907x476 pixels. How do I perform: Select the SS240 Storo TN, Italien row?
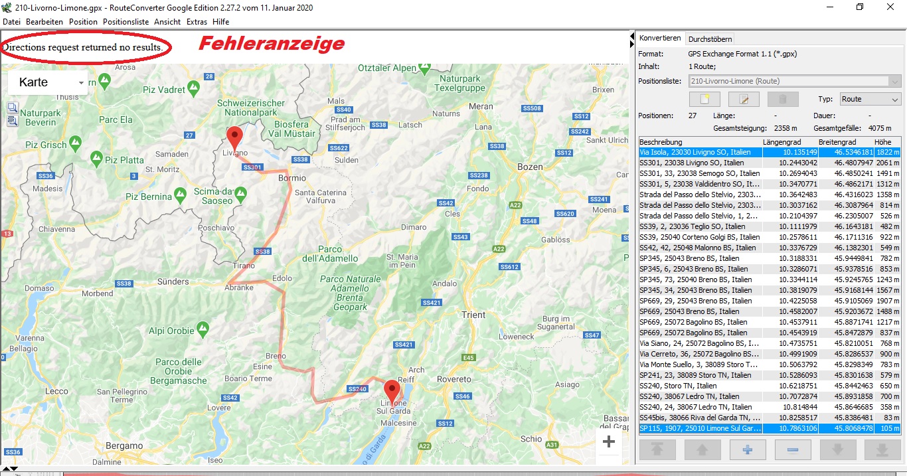(698, 386)
